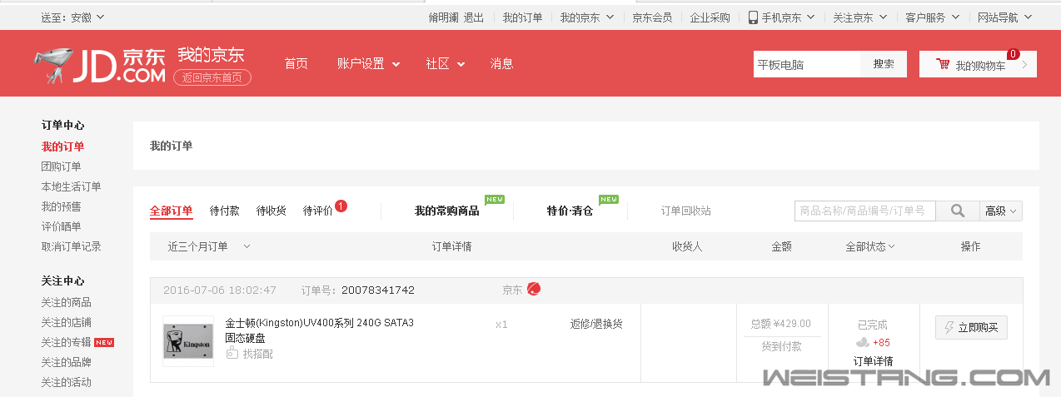1061x397 pixels.
Task: Open 关注的店铺 in the sidebar
Action: 67,322
